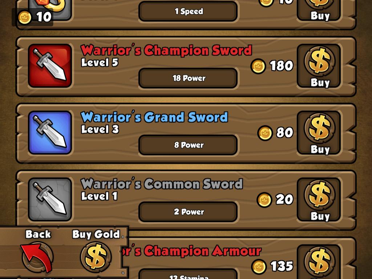The image size is (372, 279).
Task: Buy the Warrior's Common Sword
Action: (x=319, y=200)
